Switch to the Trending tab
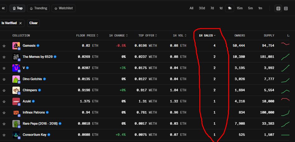Image resolution: width=295 pixels, height=142 pixels. 39,8
